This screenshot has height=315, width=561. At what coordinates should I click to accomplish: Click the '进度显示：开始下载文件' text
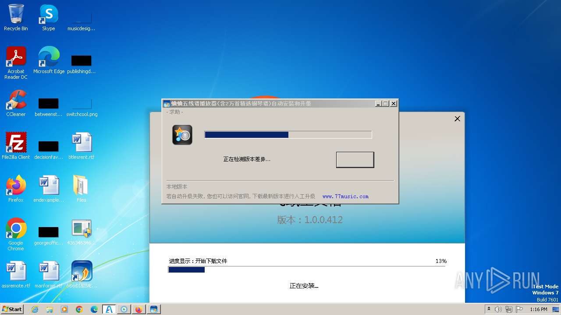[x=198, y=261]
